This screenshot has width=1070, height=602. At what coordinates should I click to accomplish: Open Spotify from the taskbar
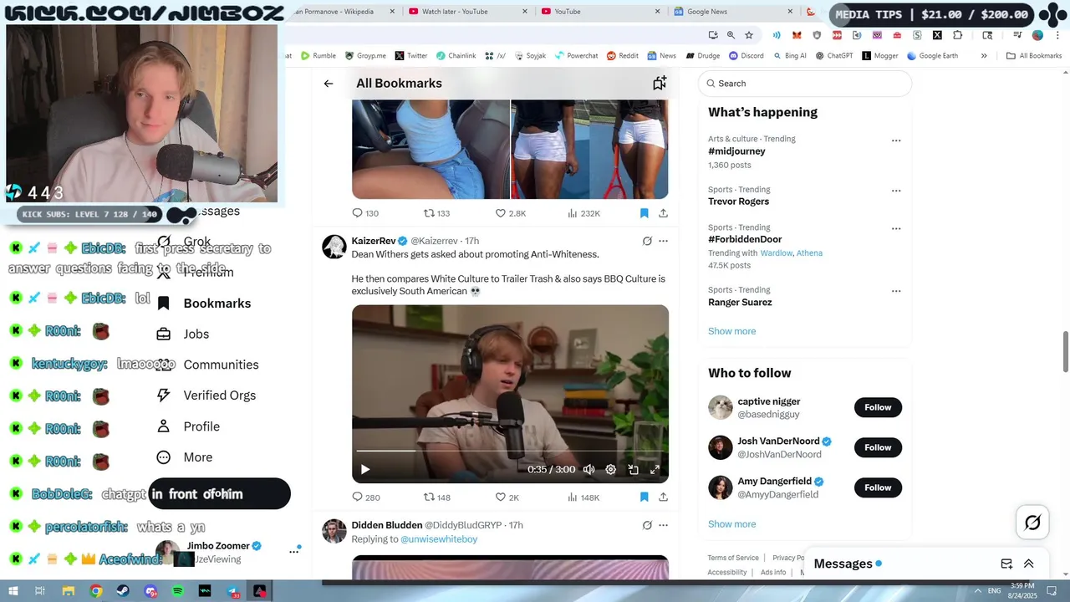click(x=178, y=591)
